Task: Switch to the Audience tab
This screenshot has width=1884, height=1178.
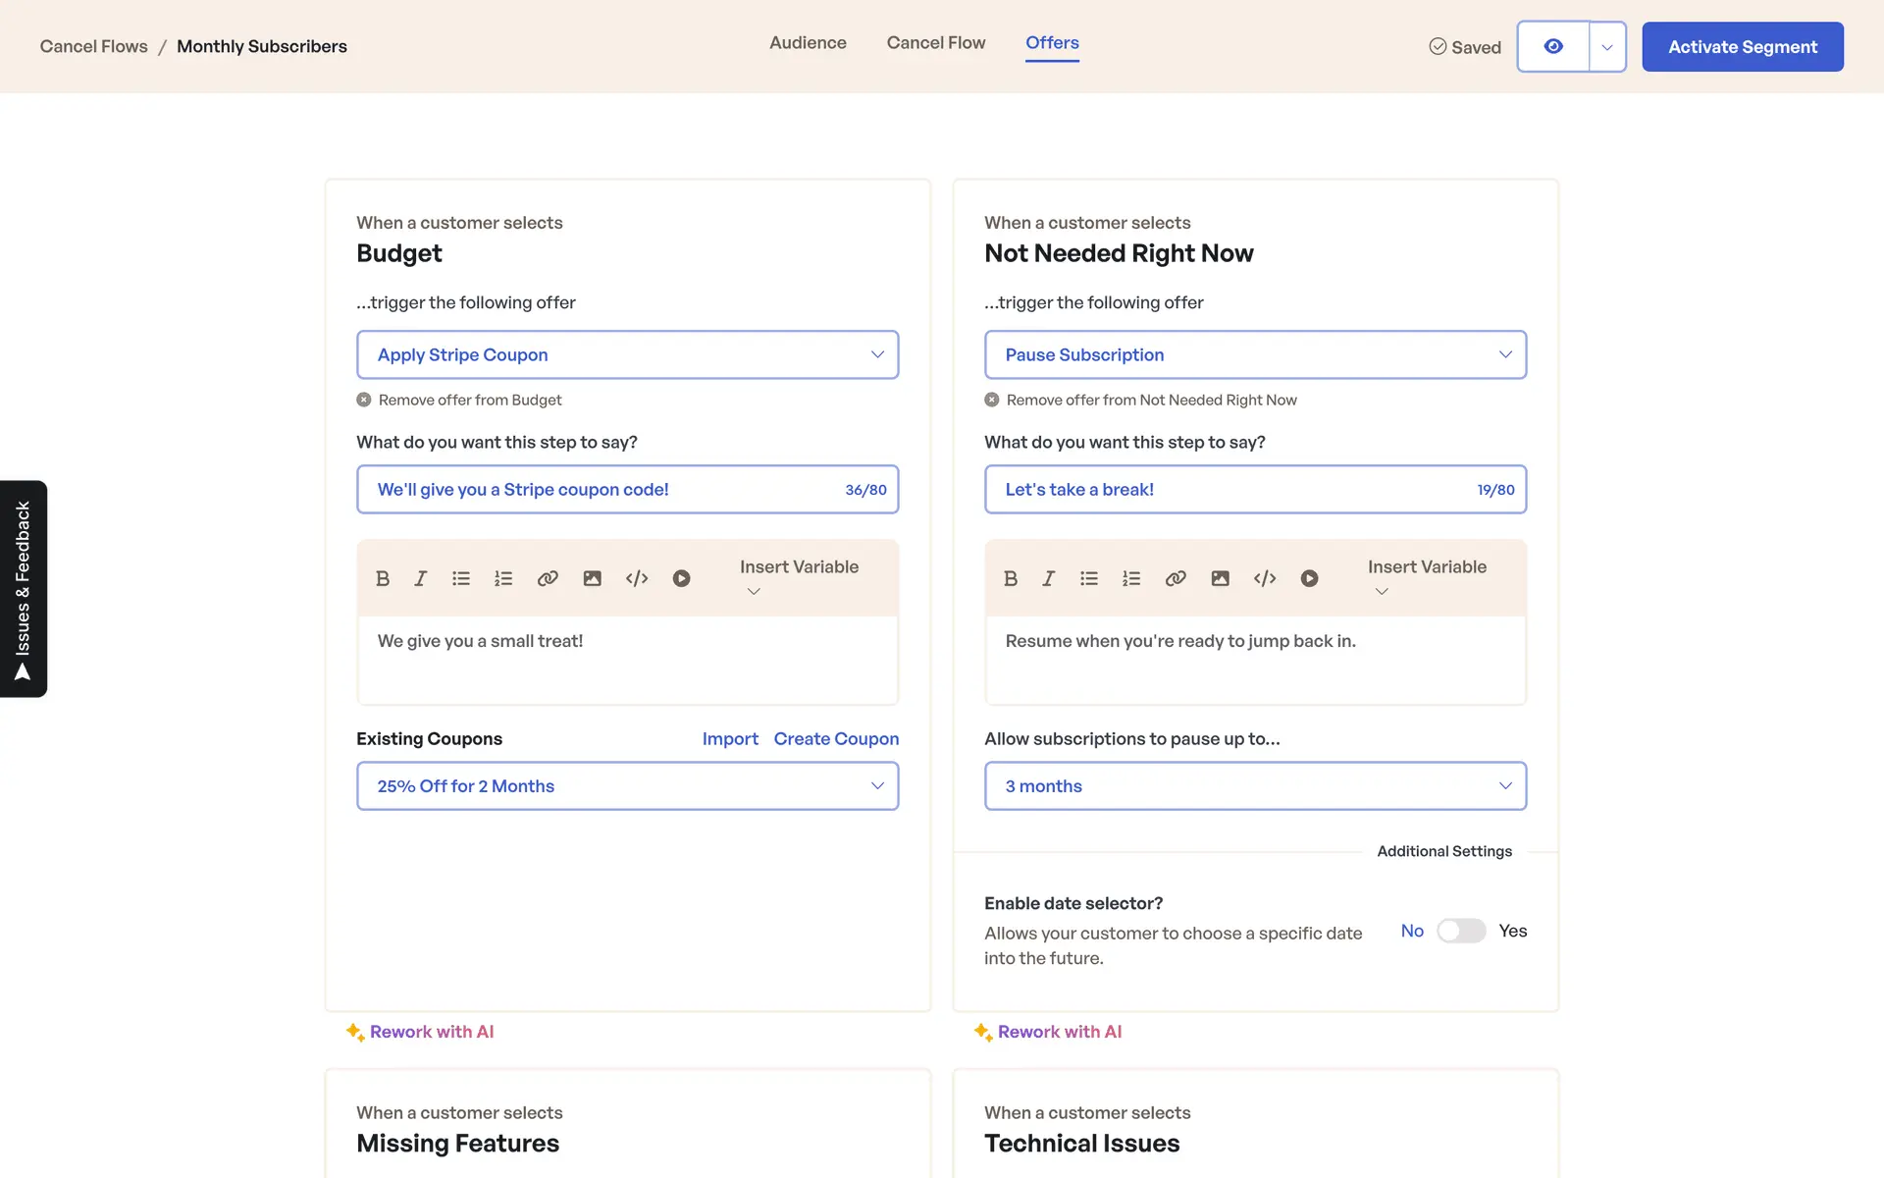Action: (x=808, y=43)
